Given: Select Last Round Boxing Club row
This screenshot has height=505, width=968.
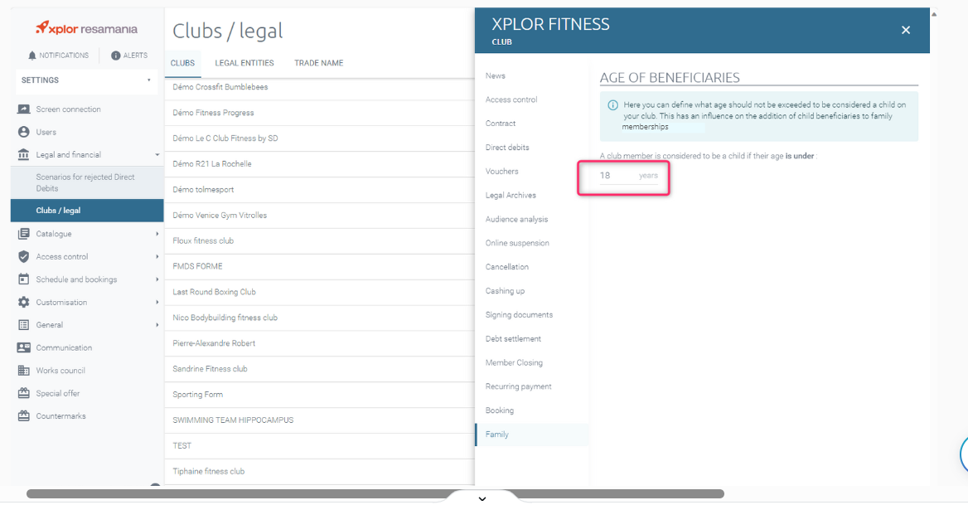Looking at the screenshot, I should (x=319, y=293).
